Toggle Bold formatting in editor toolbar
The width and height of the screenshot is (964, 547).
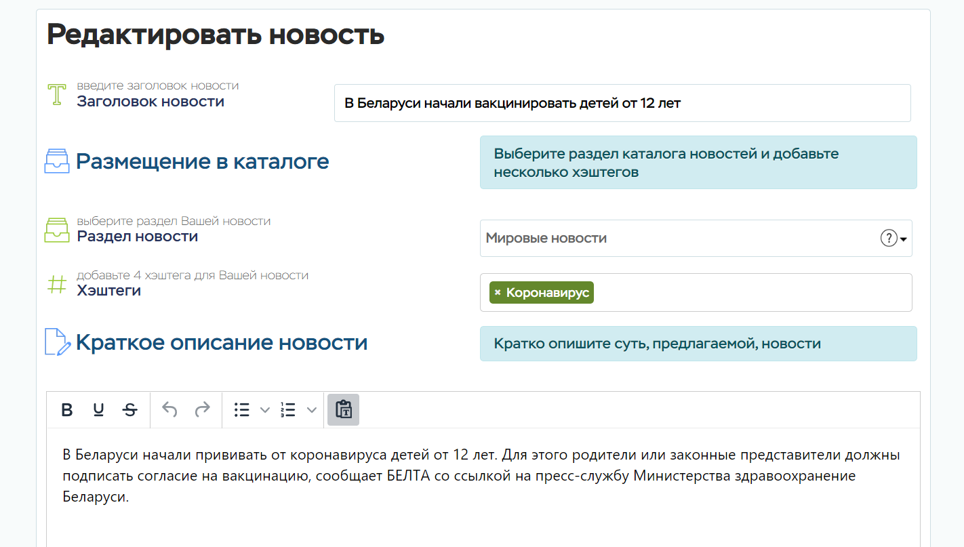[67, 410]
